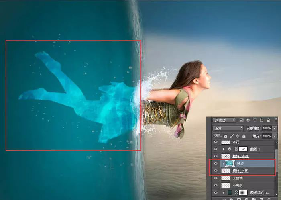Click the lock transparent pixels icon
This screenshot has width=281, height=200.
[225, 136]
